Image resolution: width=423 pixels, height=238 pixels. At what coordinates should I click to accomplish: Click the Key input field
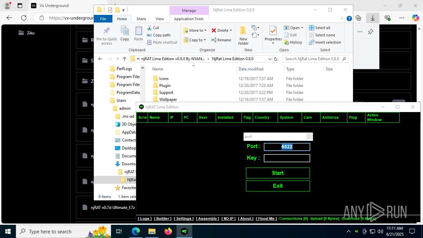point(287,158)
